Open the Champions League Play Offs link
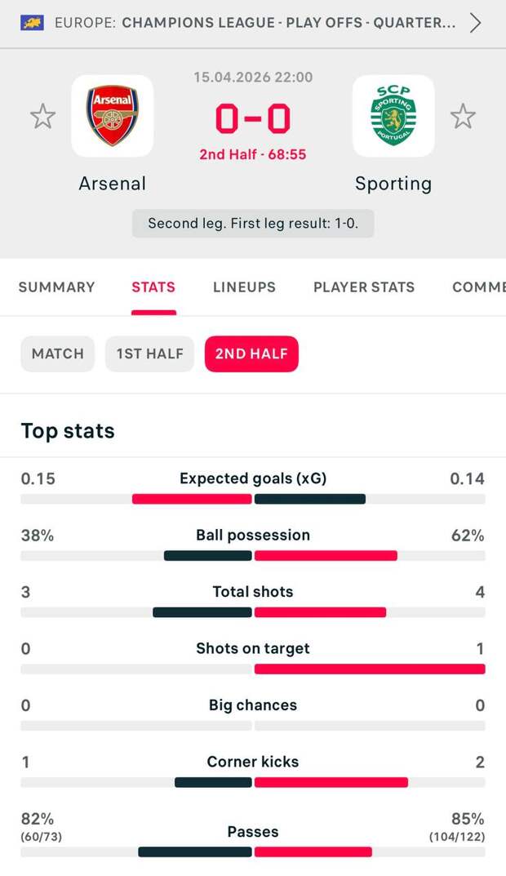 tap(288, 22)
